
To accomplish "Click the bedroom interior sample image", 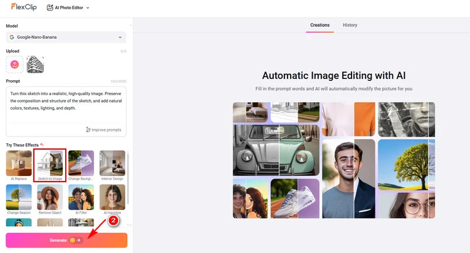I will click(x=250, y=112).
